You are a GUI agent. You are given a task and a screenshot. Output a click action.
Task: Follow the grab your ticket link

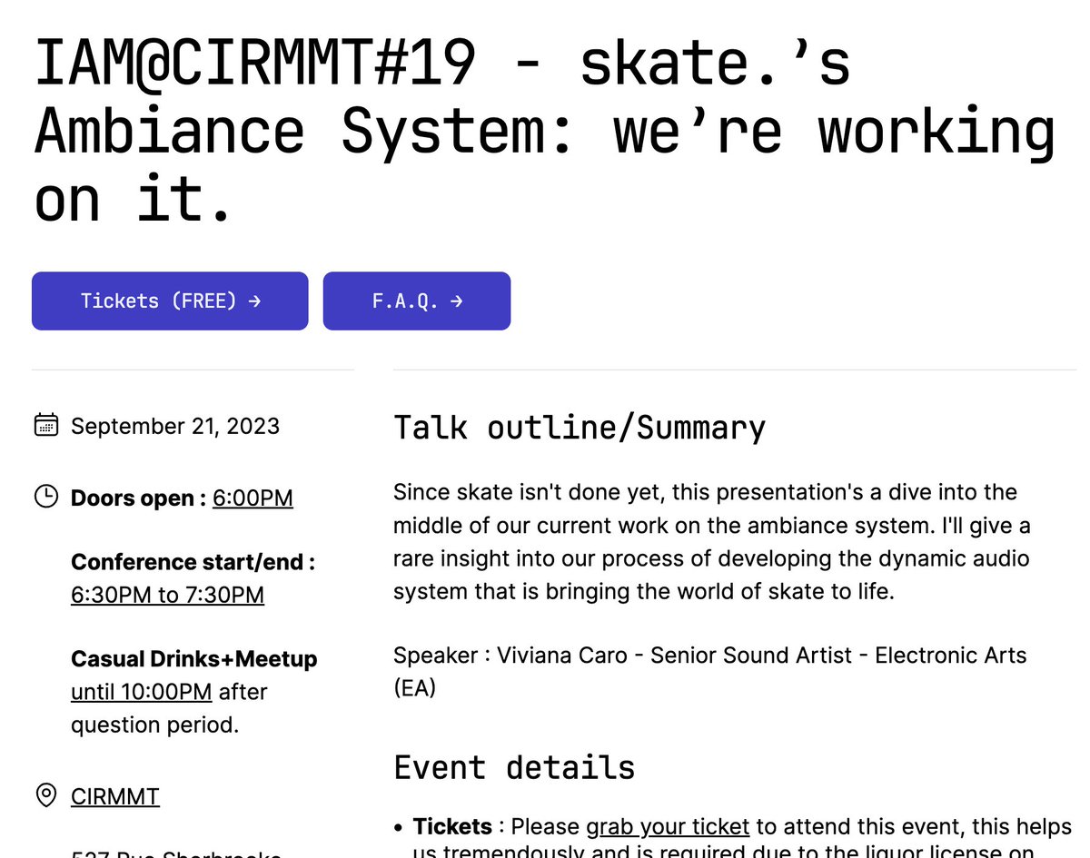[x=668, y=826]
